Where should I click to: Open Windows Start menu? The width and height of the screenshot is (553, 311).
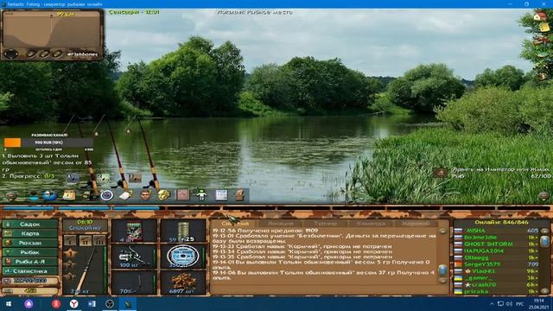[x=9, y=303]
